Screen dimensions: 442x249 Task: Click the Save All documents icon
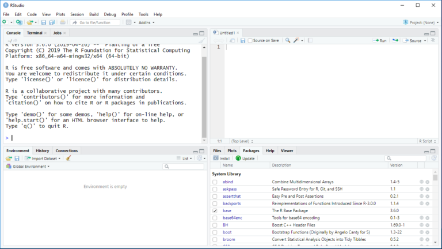pos(52,22)
